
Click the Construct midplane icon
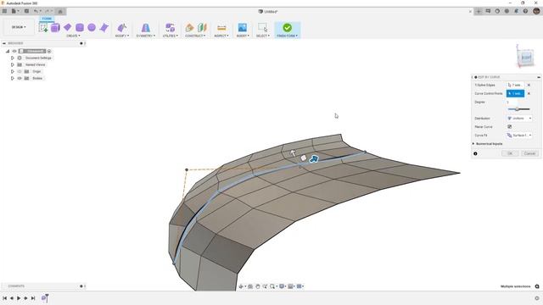[202, 27]
